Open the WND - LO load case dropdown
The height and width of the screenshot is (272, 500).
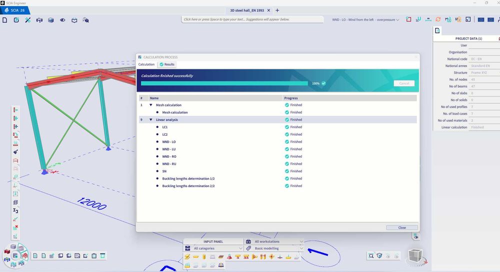tap(365, 20)
